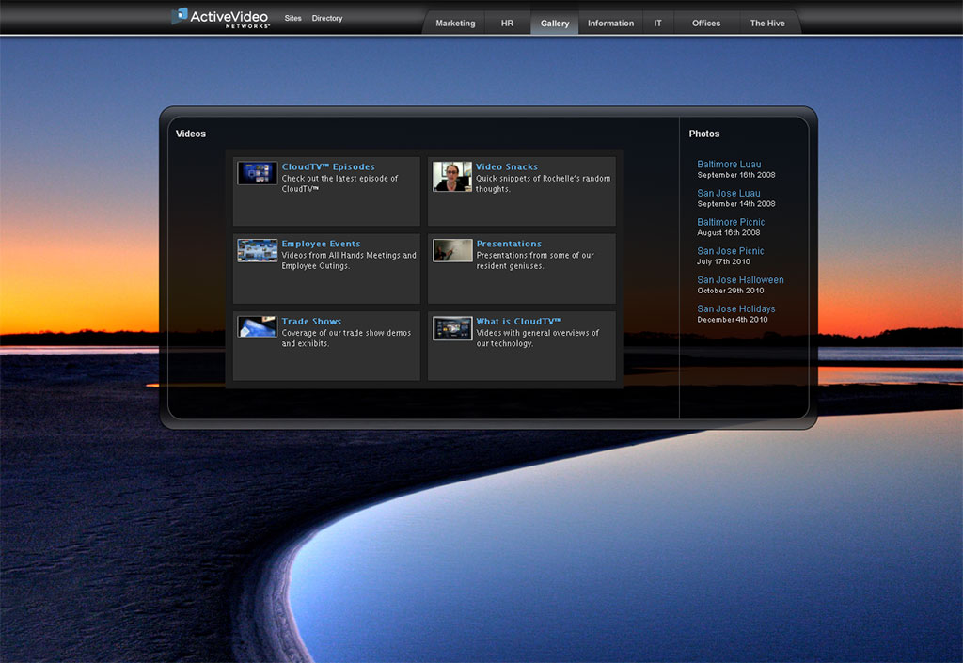Click the 'July 17th 2010' date text
Screen dimensions: 963x663
(x=723, y=261)
